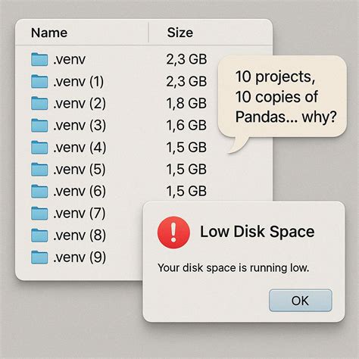Viewport: 359px width, 359px height.
Task: Click the 'Your disk space is running low' message
Action: [x=233, y=268]
